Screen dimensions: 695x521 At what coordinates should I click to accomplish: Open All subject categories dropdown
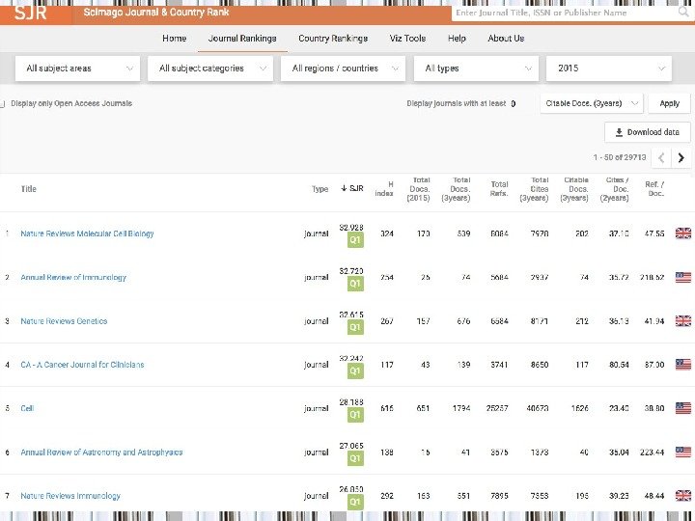[210, 69]
